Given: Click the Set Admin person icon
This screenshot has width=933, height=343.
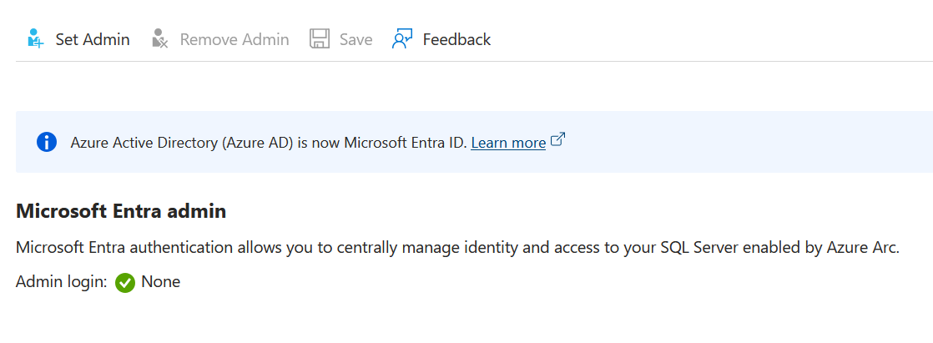Looking at the screenshot, I should [35, 39].
